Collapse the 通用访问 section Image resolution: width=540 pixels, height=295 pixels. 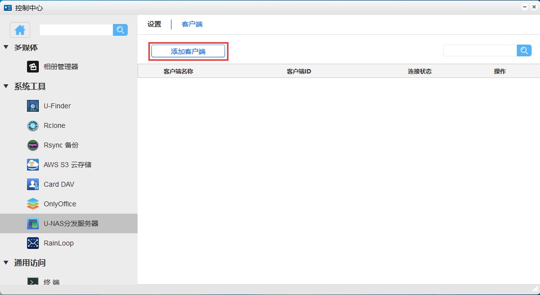[x=6, y=263]
